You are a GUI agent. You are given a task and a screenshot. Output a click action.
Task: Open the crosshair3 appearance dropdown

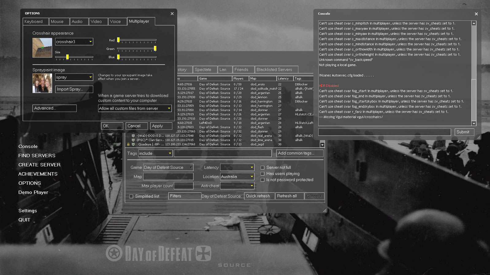(x=90, y=42)
